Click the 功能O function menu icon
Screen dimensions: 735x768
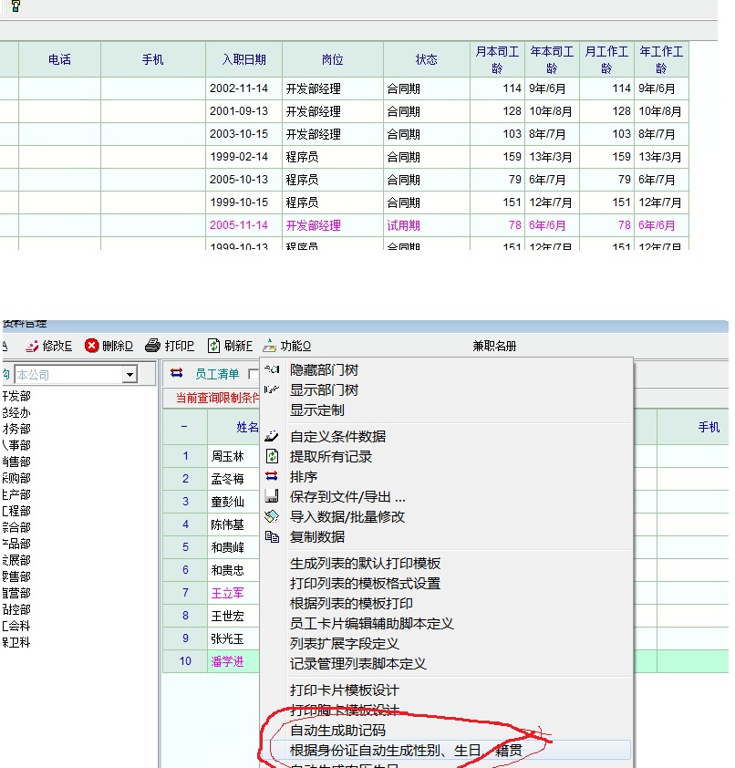tap(270, 346)
